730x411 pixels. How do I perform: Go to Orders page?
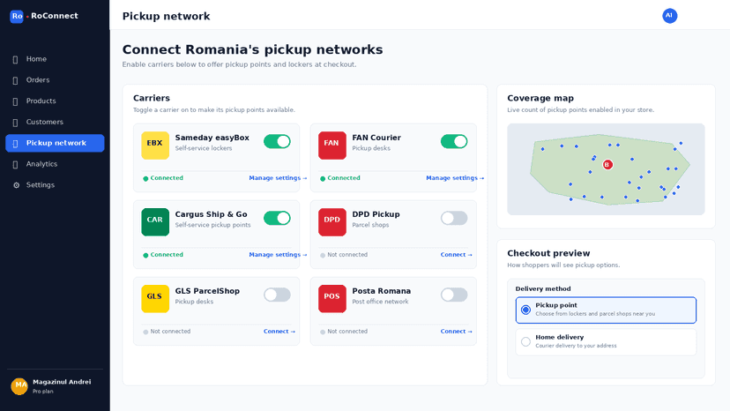coord(55,80)
